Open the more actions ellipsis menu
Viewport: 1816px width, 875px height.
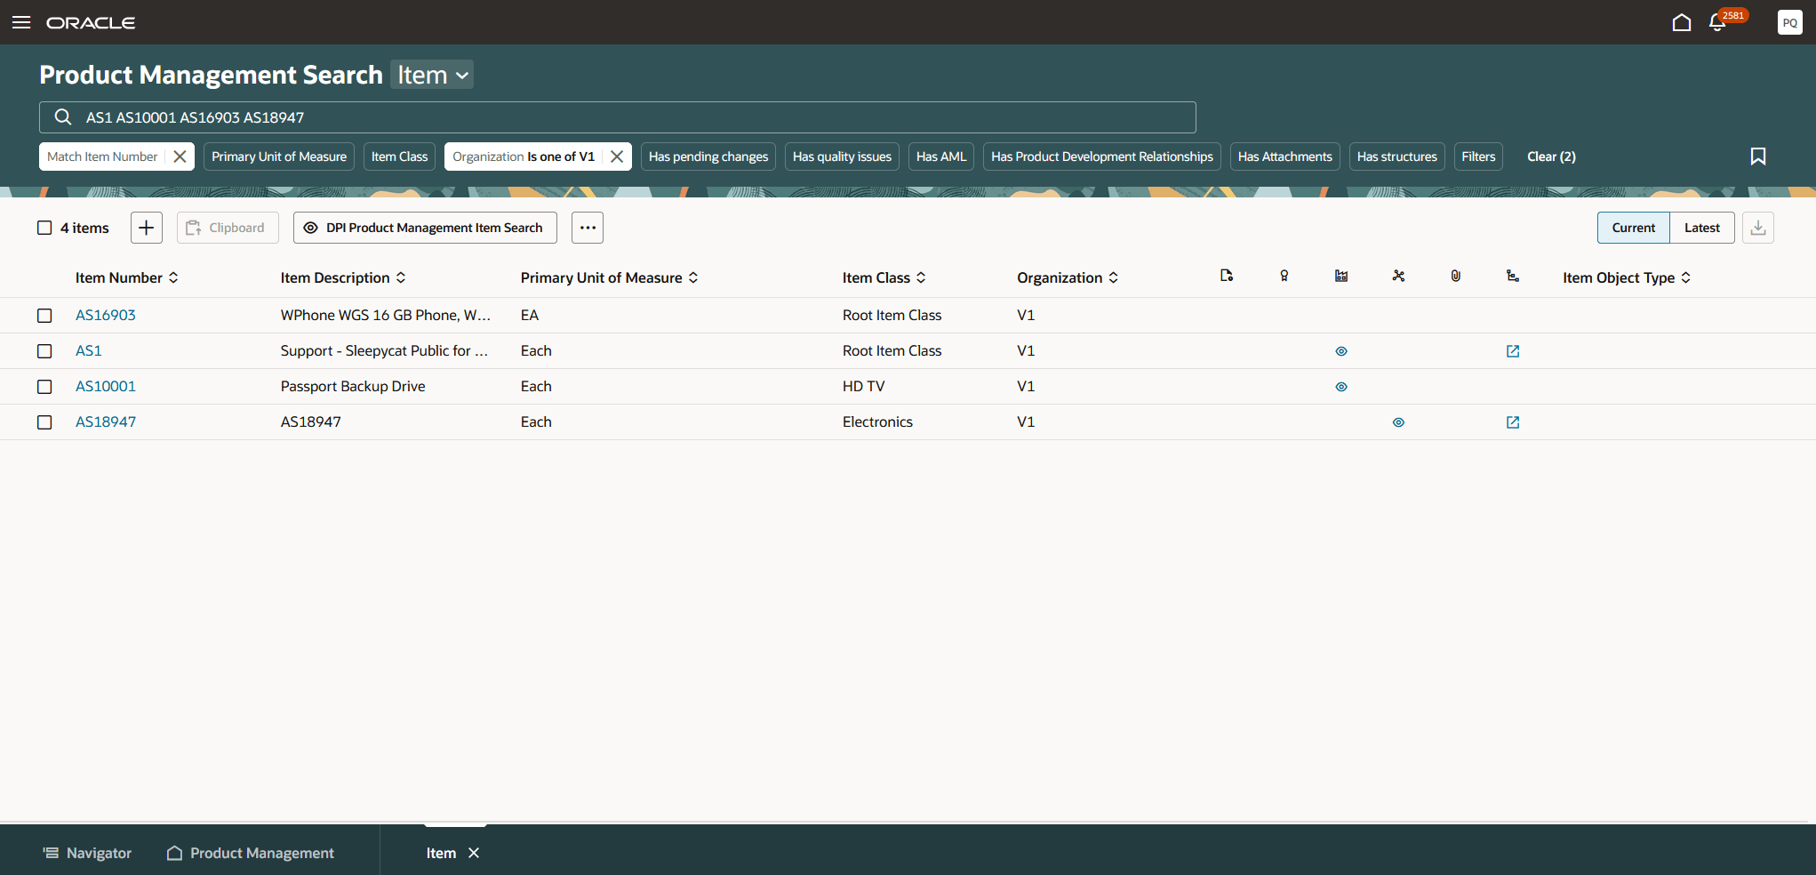588,228
